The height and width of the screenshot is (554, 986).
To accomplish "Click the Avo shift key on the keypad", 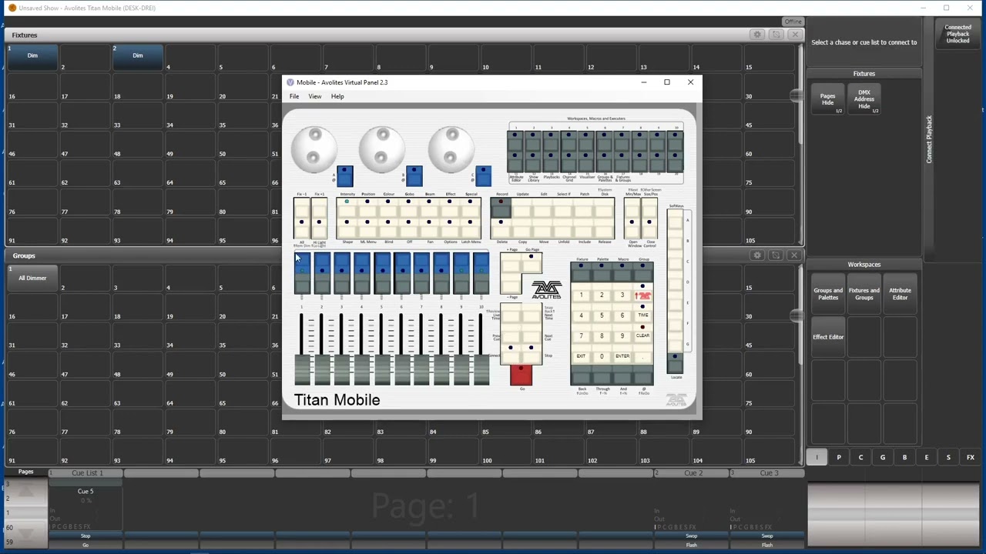I will pyautogui.click(x=642, y=295).
